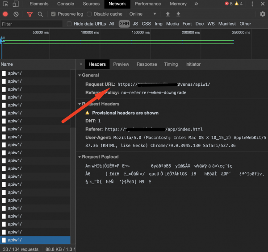This screenshot has width=268, height=252.
Task: Open the Online throttling dropdown
Action: [143, 14]
